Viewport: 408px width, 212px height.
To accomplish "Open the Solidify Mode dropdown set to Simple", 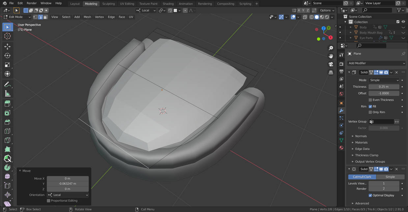I will click(384, 80).
